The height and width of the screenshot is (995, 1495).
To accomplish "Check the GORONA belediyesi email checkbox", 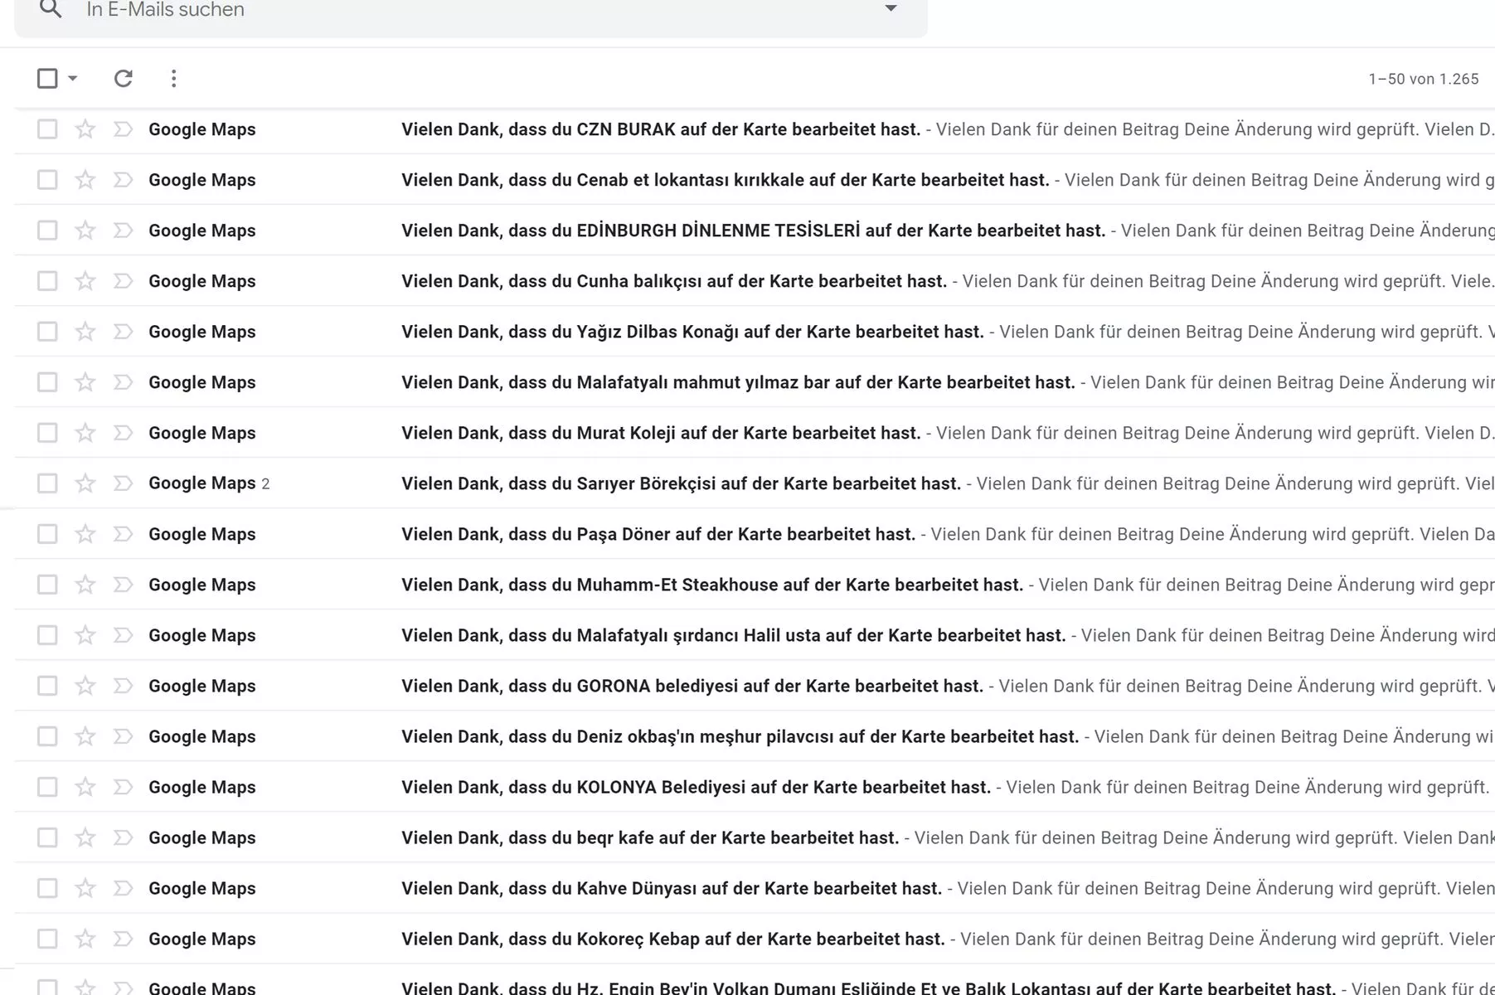I will pos(47,686).
